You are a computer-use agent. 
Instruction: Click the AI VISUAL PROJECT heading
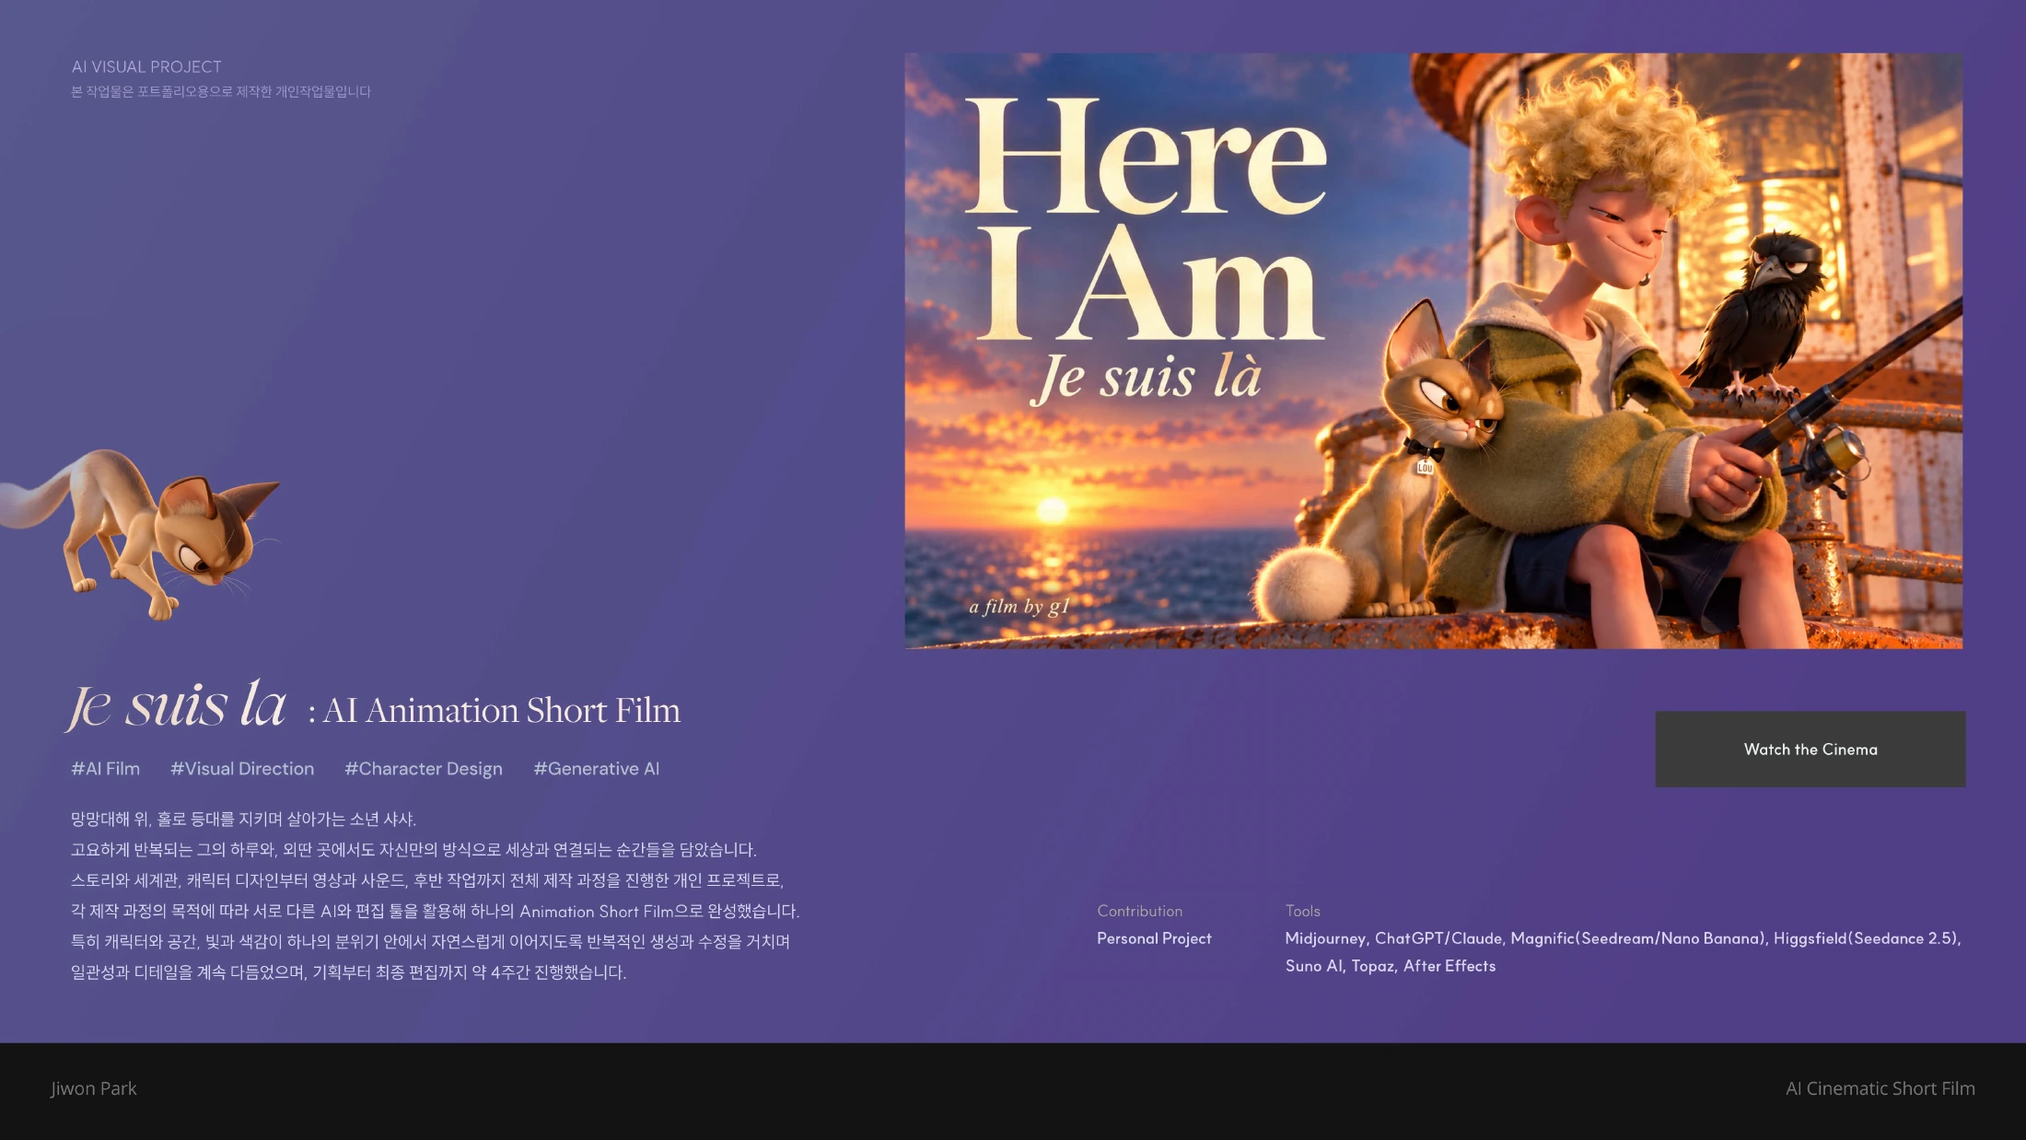click(x=146, y=67)
